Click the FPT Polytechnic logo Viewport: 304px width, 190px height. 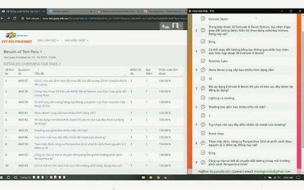pyautogui.click(x=17, y=38)
